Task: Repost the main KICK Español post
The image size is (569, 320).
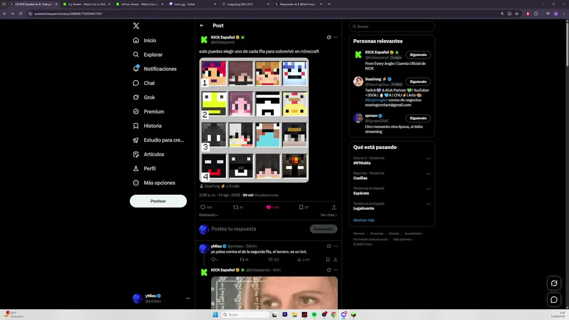Action: pos(236,207)
